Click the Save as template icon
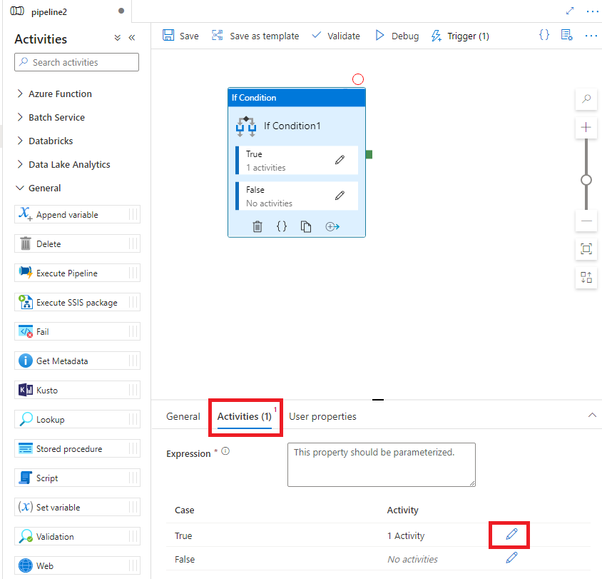The width and height of the screenshot is (602, 579). point(218,36)
